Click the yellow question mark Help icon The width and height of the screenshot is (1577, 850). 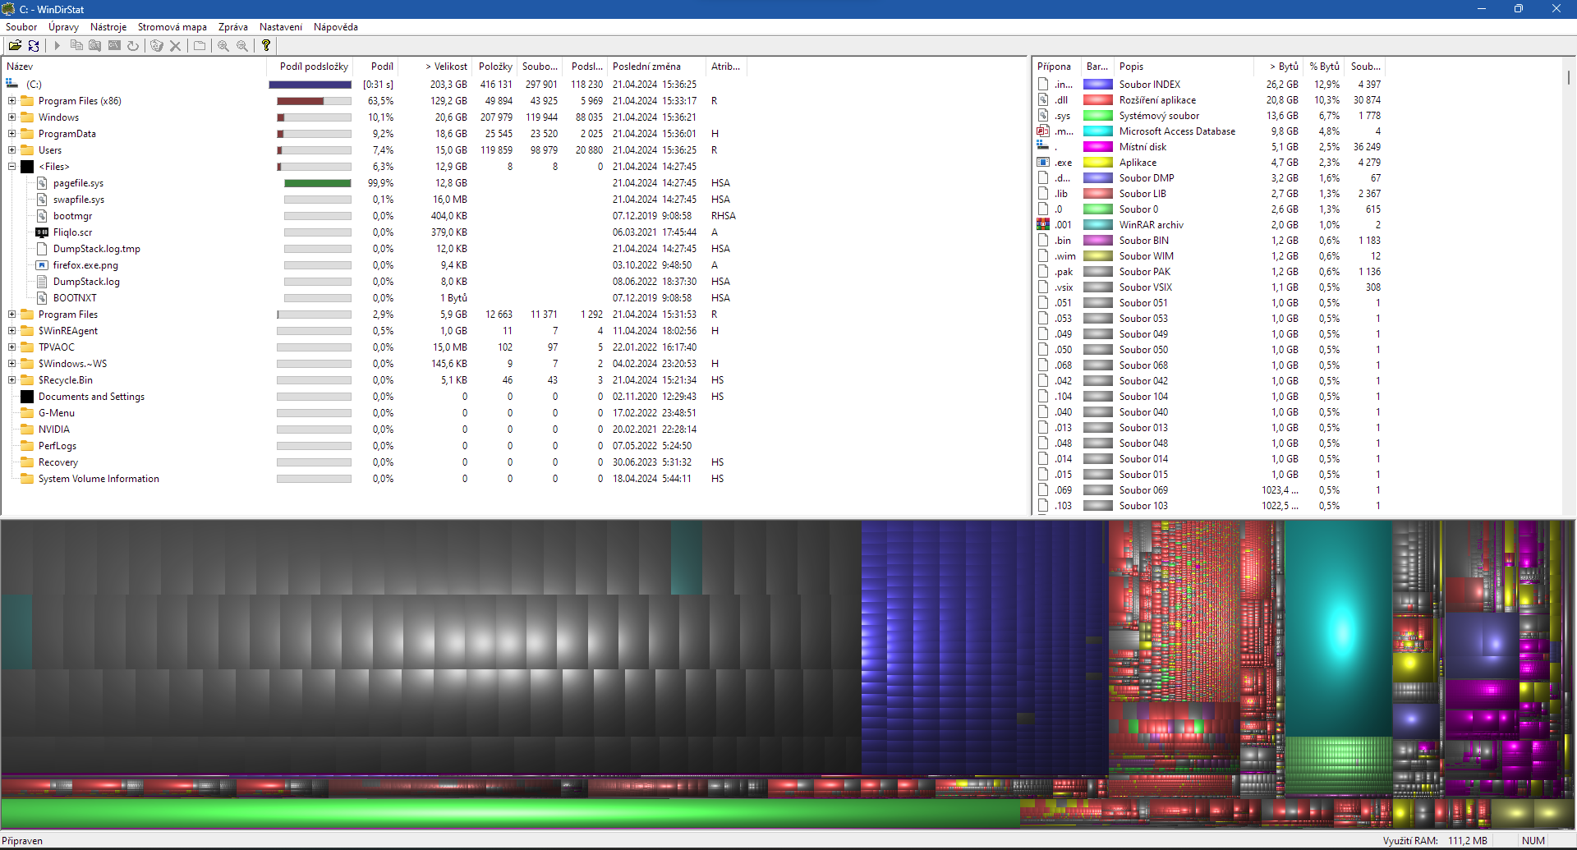pyautogui.click(x=266, y=46)
